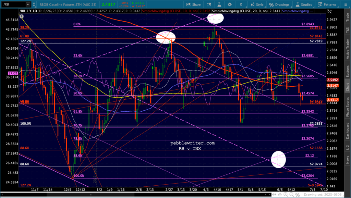Open the alert card icon beside Share

pos(209,4)
